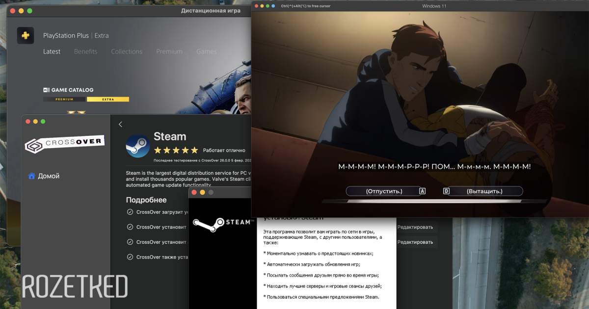Click the Steam logo in installer window

[x=221, y=223]
